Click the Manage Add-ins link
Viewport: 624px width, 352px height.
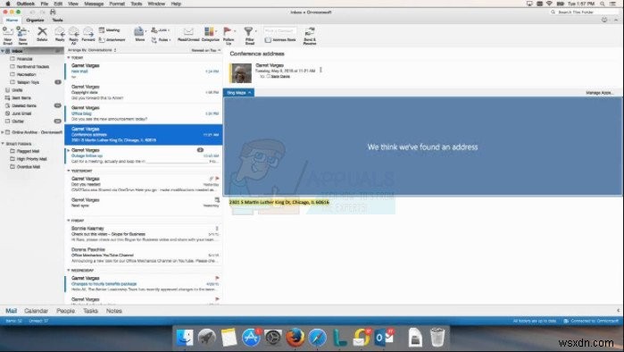click(x=599, y=93)
